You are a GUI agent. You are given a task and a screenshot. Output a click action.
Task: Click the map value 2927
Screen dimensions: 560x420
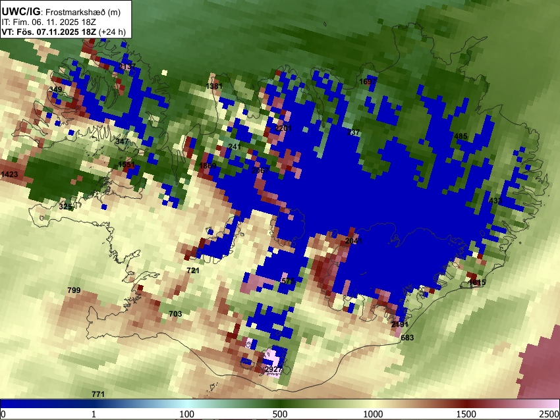(273, 369)
